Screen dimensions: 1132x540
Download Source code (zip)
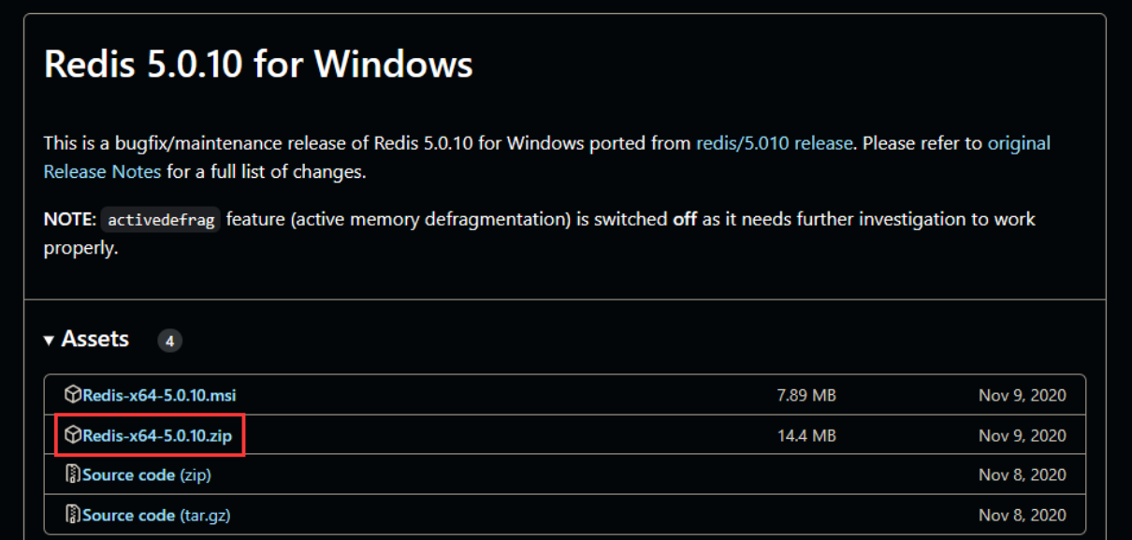point(147,474)
